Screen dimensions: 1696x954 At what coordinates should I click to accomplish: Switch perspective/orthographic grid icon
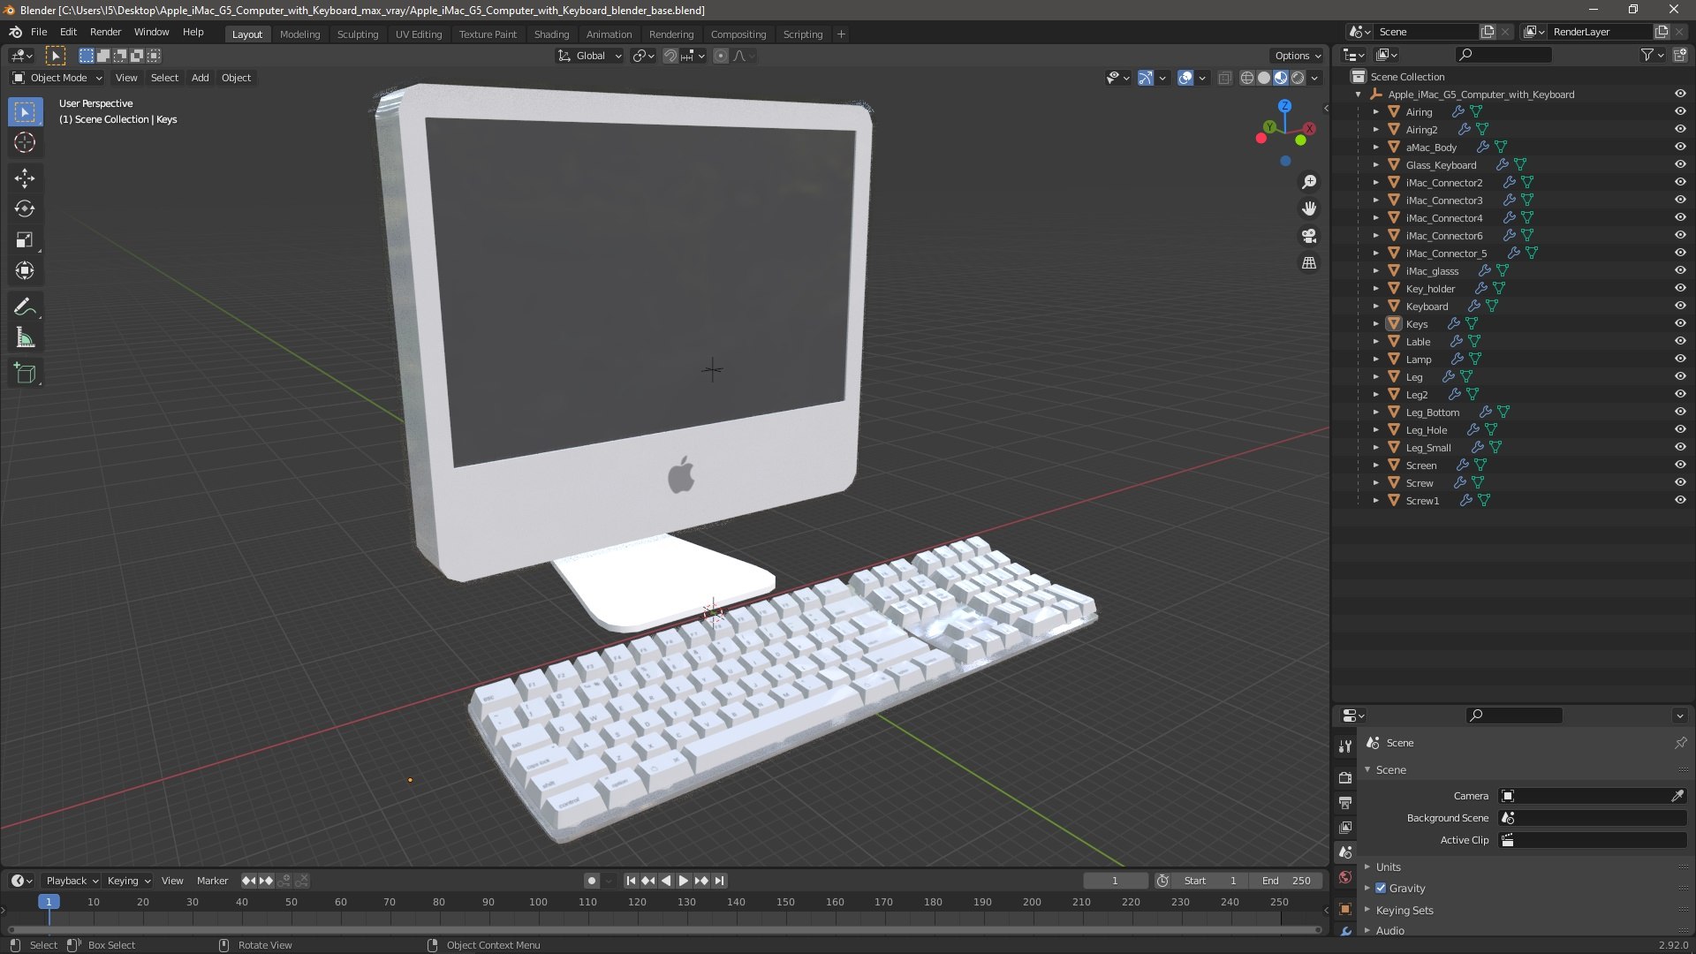(x=1309, y=263)
